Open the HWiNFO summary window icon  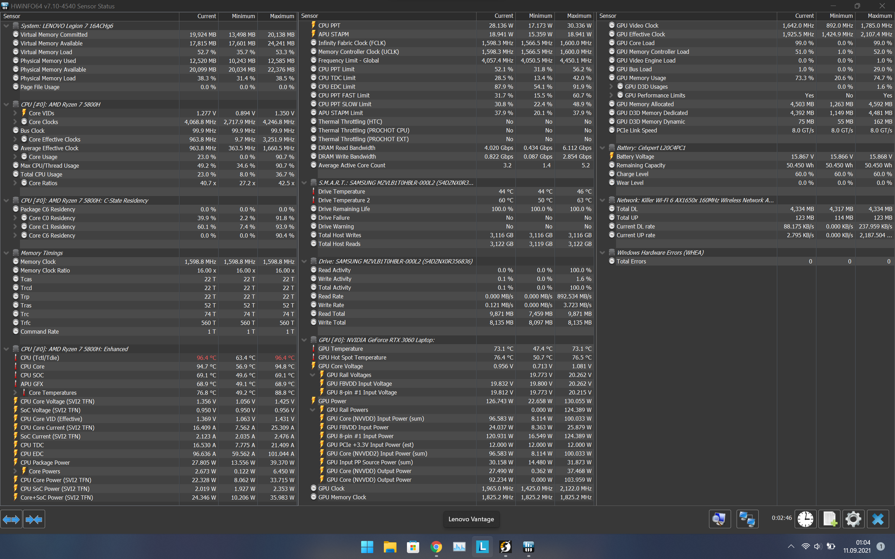point(719,519)
